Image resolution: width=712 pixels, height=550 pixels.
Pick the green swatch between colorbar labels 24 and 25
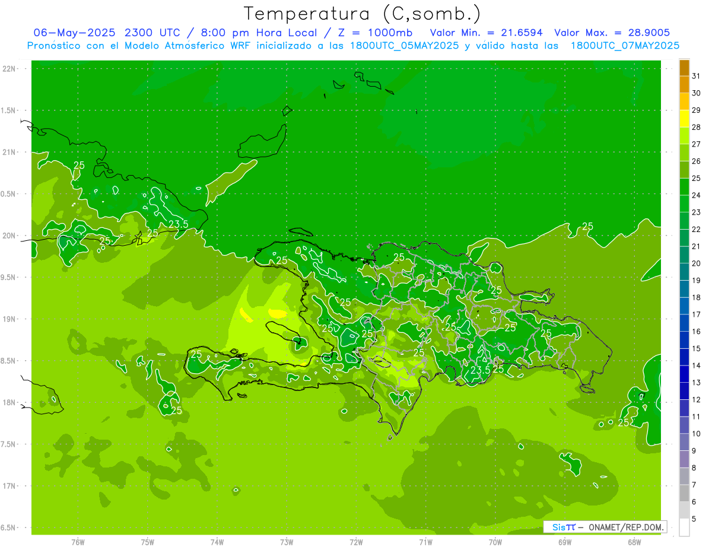coord(684,187)
